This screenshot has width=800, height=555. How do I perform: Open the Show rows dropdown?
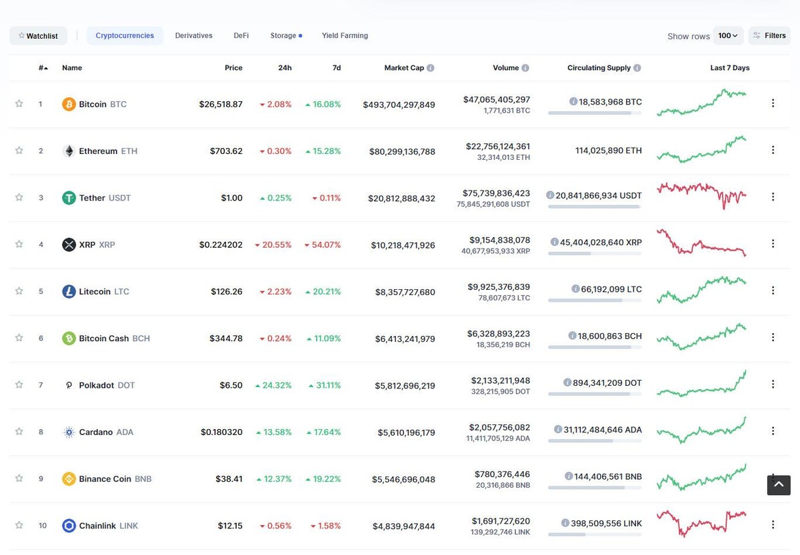[728, 35]
